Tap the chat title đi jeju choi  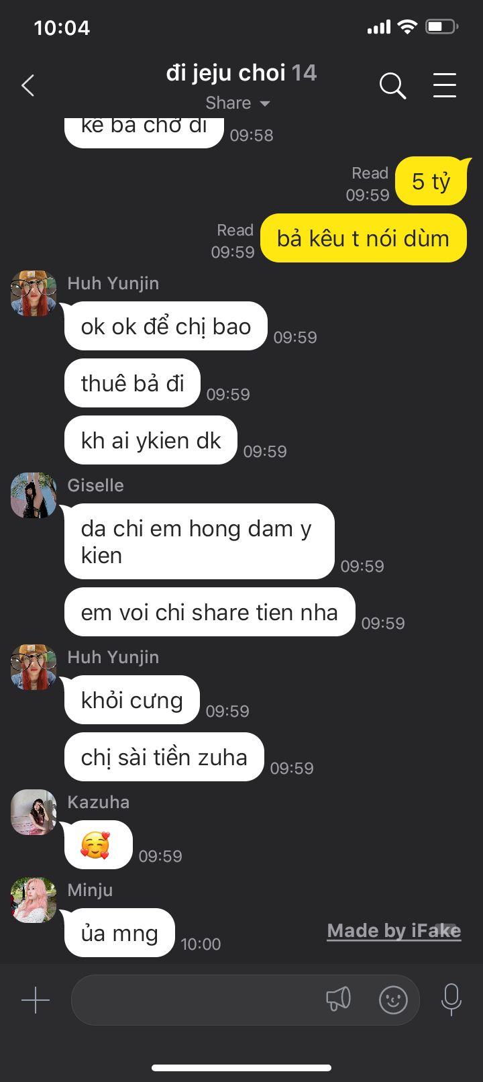pos(226,72)
